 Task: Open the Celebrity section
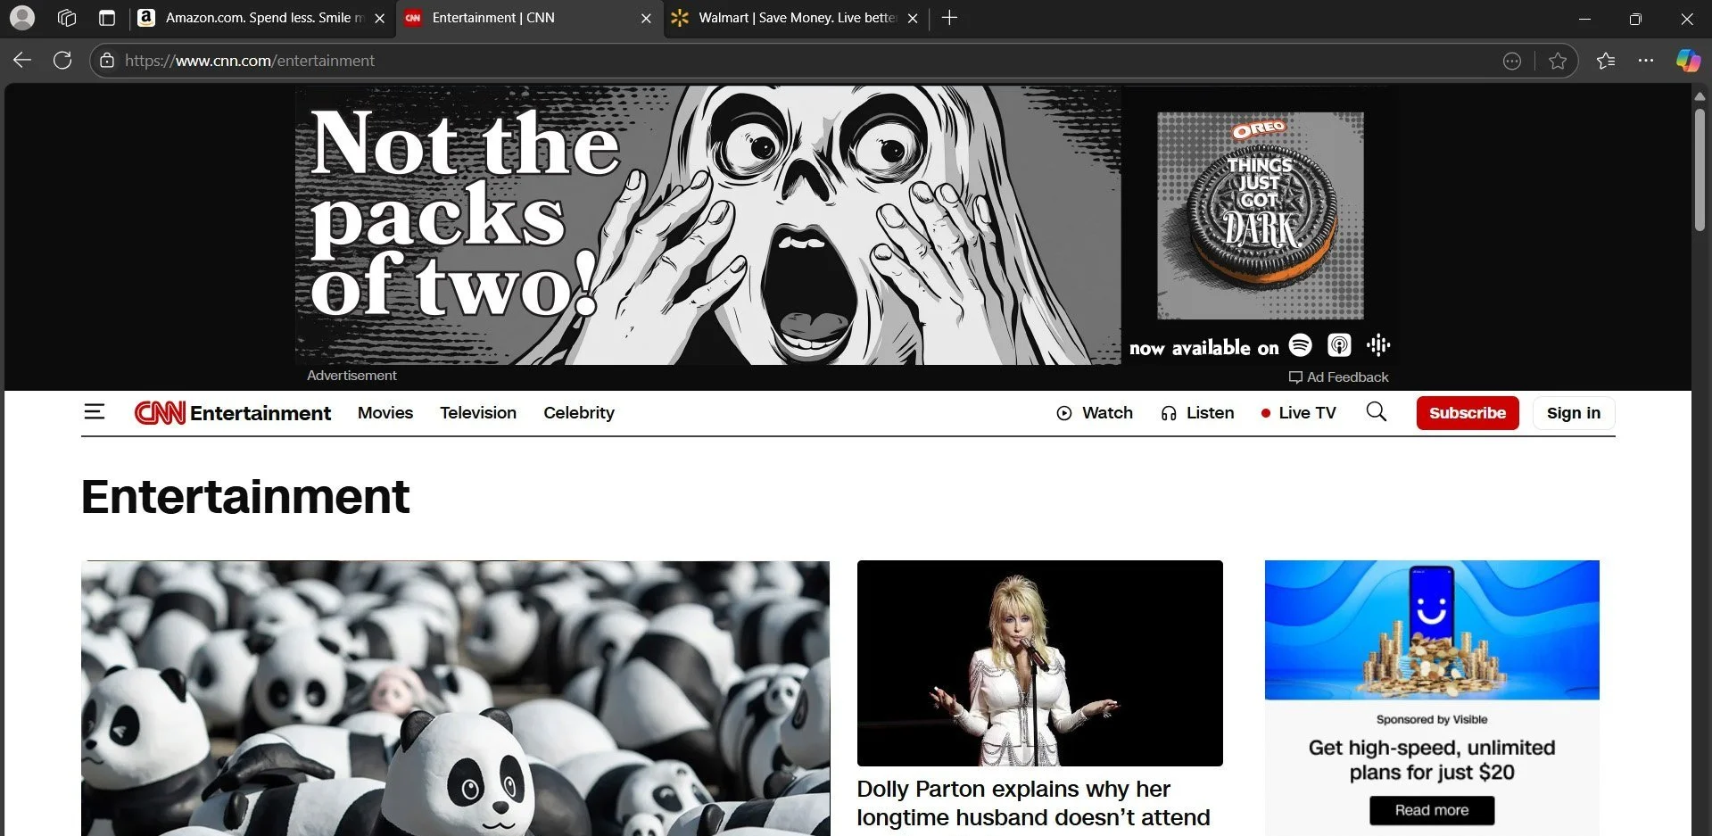pyautogui.click(x=579, y=413)
